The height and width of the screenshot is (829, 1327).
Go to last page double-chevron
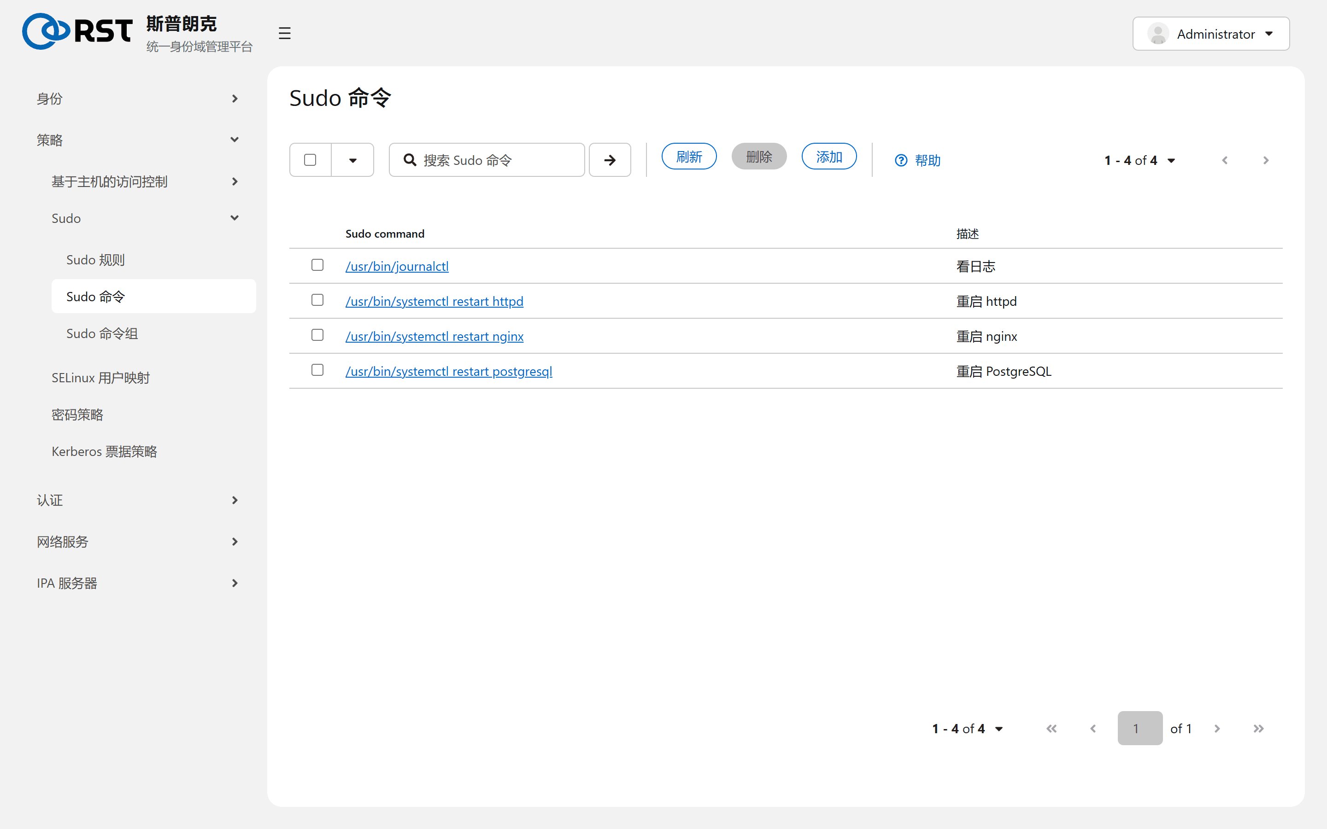(x=1258, y=729)
